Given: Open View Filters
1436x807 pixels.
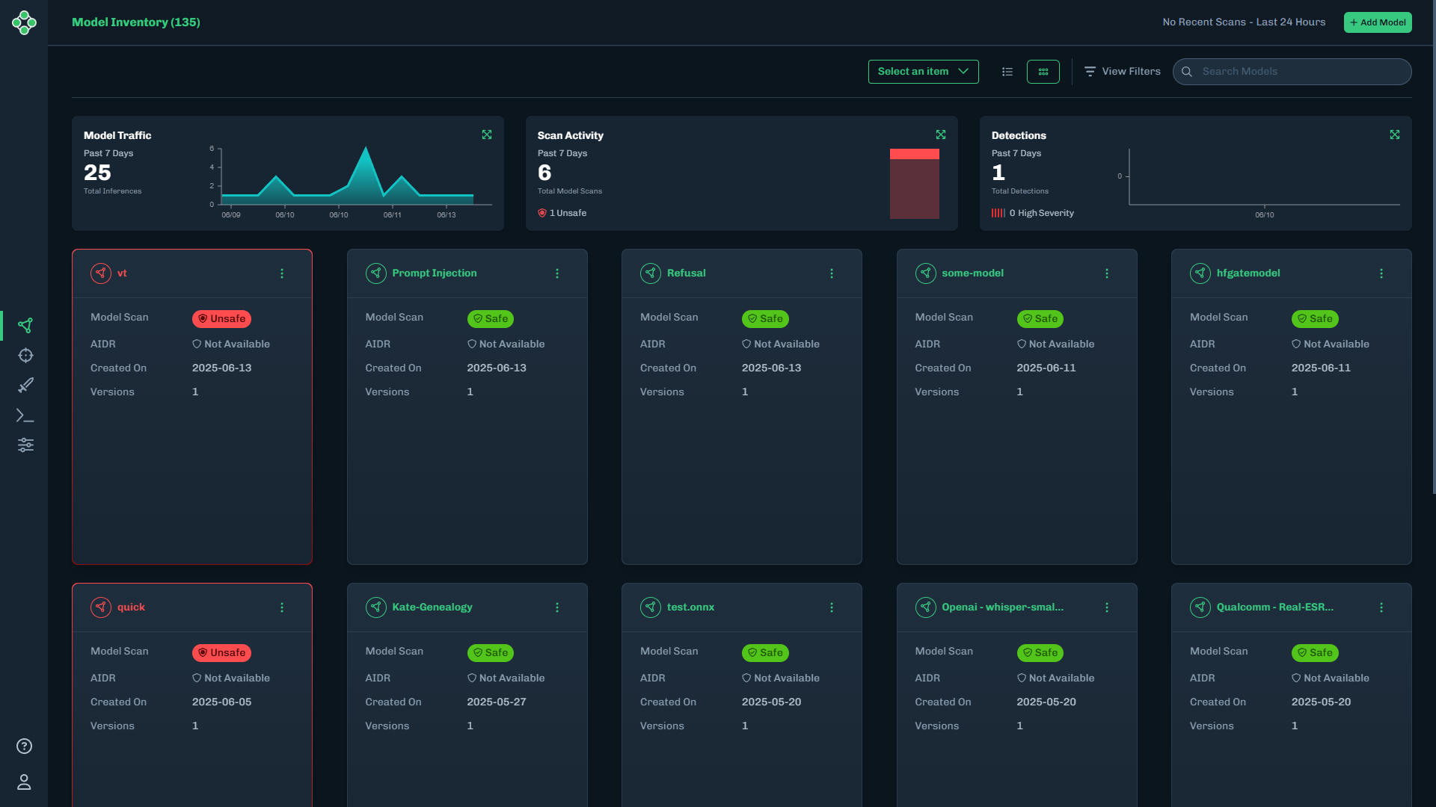Looking at the screenshot, I should pos(1123,72).
